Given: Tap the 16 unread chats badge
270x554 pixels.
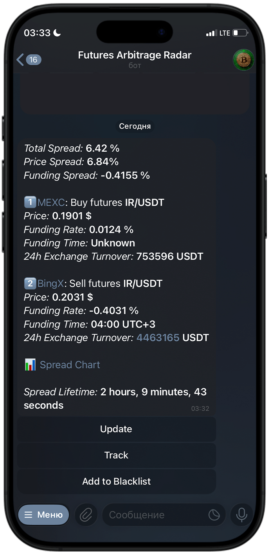Looking at the screenshot, I should [34, 59].
